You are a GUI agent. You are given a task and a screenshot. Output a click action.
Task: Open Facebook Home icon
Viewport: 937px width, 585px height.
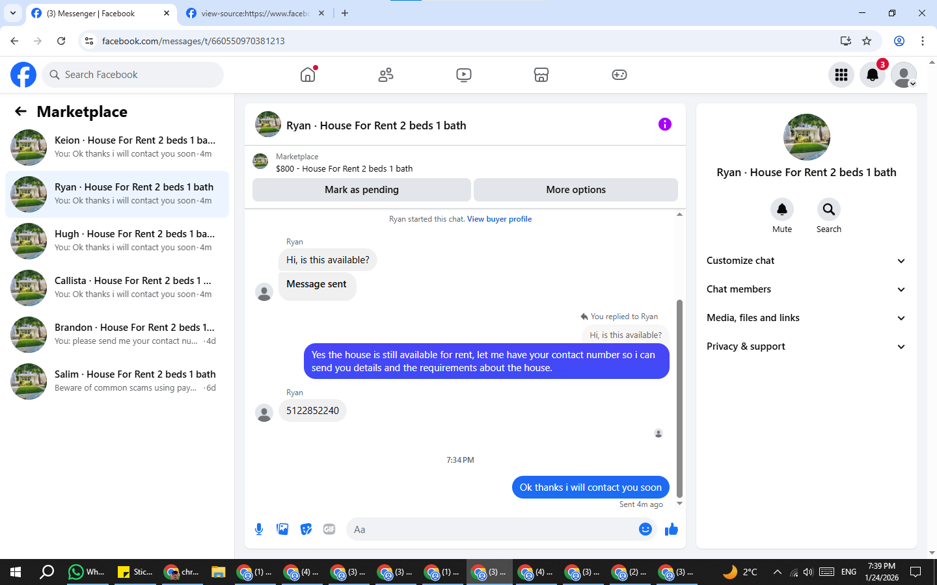click(x=308, y=75)
